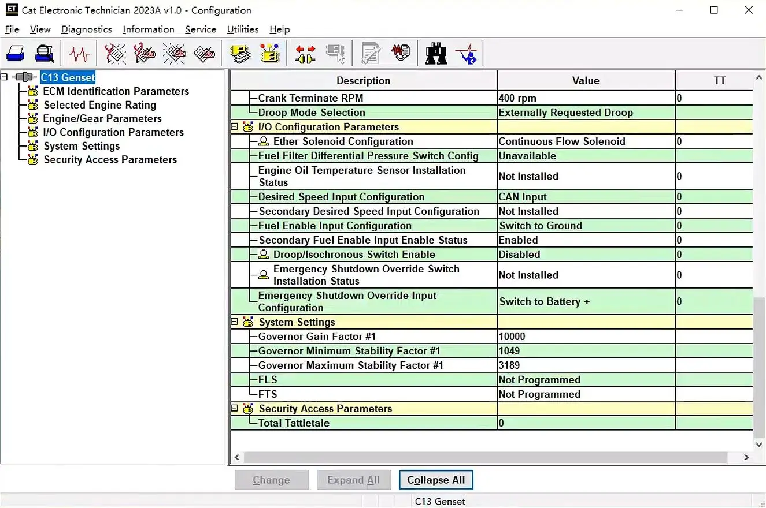Click person icon on Emergency Shutdown Override Switch row
Viewport: 766px width, 508px height.
click(x=264, y=275)
